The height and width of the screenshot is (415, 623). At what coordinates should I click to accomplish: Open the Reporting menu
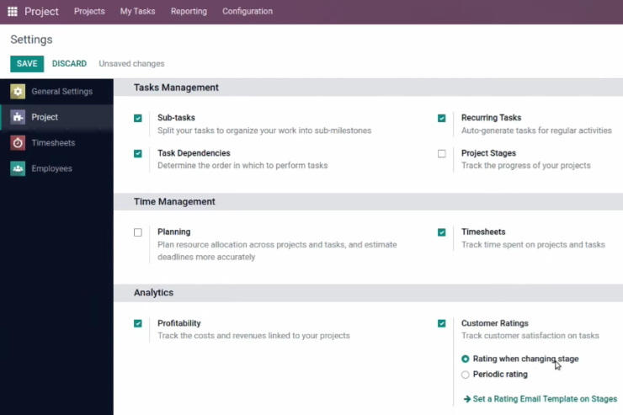click(189, 11)
